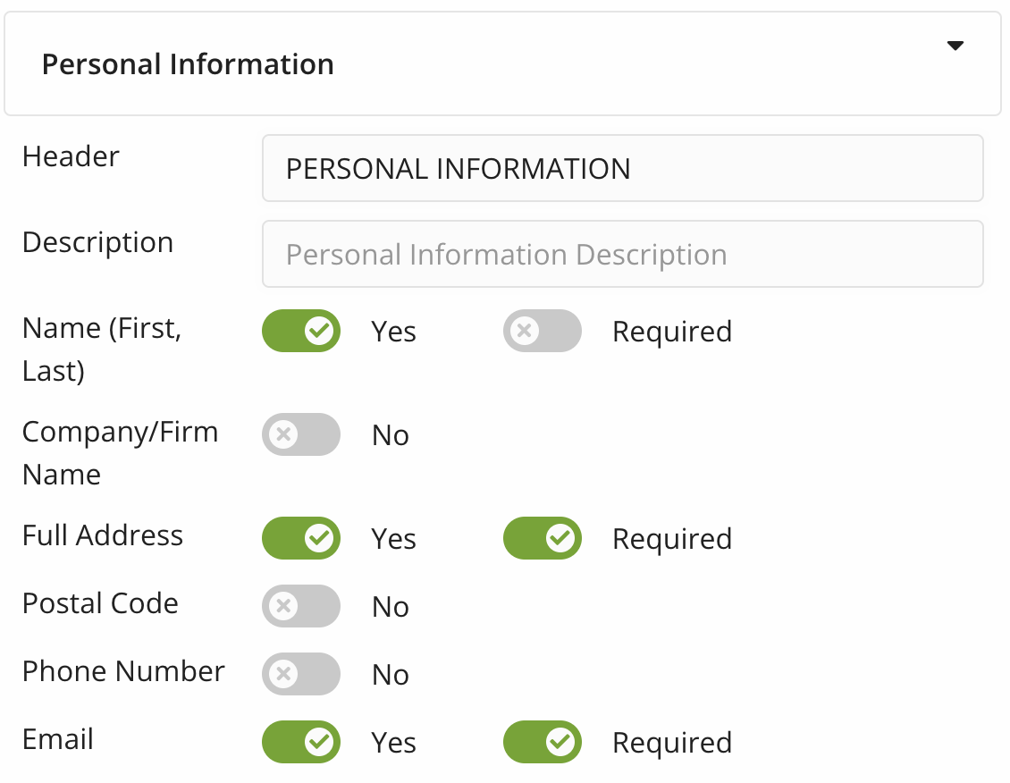Collapse the Personal Information section arrow
Viewport: 1010px width, 783px height.
(x=955, y=46)
